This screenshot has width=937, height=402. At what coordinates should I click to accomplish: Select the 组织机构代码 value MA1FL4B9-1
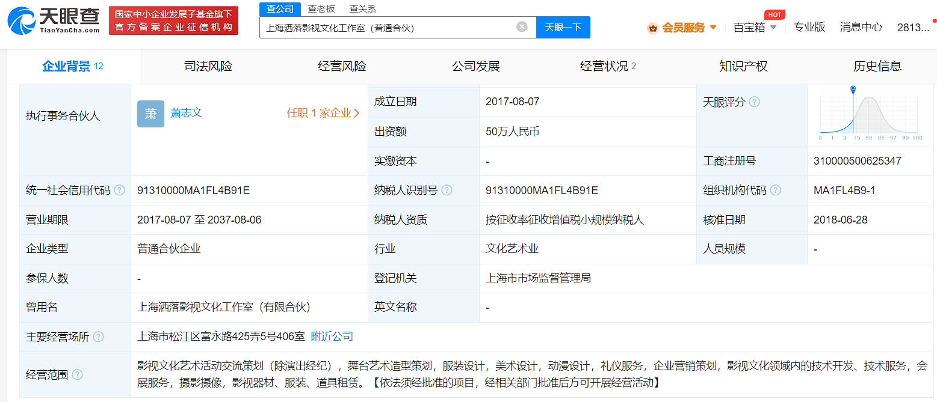(x=844, y=190)
